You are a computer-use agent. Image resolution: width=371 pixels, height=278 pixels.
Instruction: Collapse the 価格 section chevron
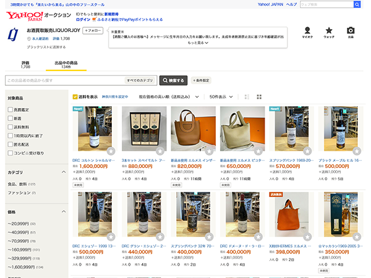coord(64,211)
